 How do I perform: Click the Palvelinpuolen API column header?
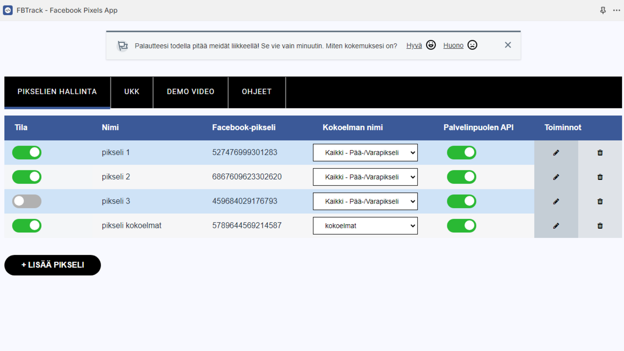[x=479, y=128]
